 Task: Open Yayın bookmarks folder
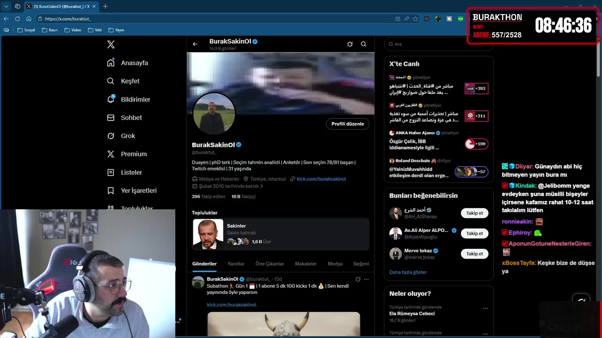click(x=116, y=30)
